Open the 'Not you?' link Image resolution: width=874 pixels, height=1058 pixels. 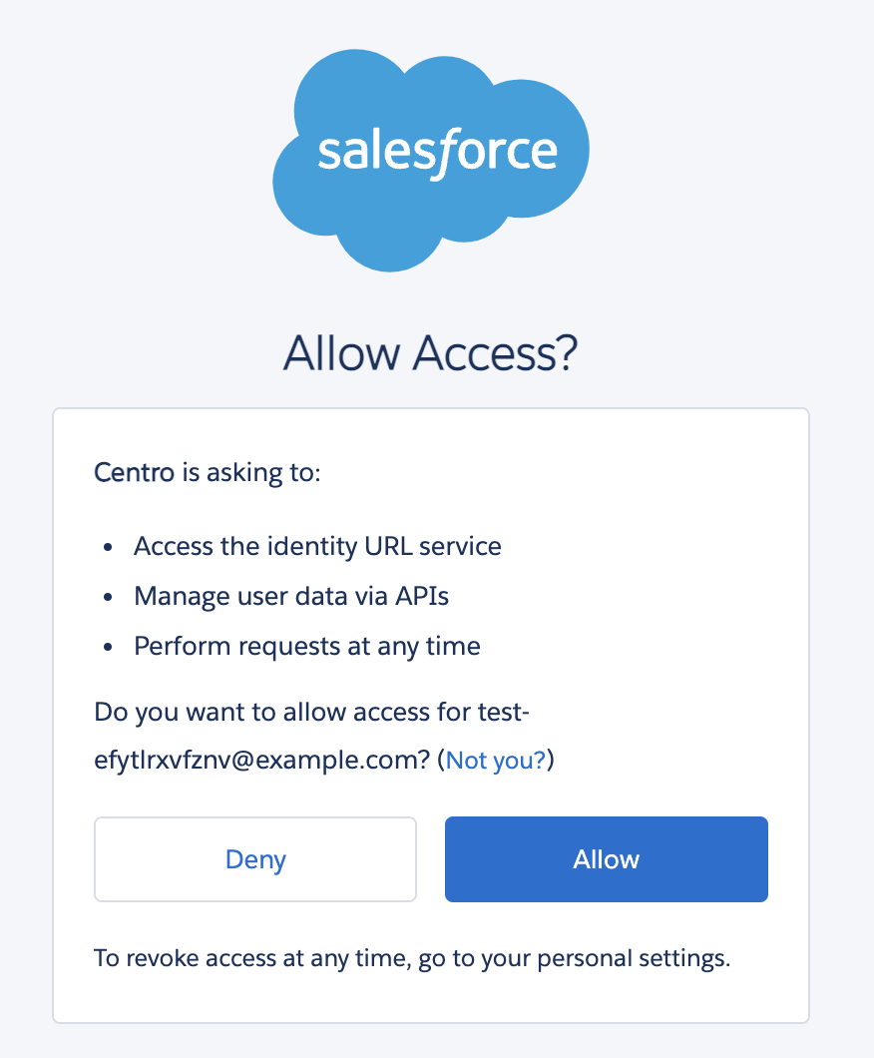pyautogui.click(x=496, y=761)
